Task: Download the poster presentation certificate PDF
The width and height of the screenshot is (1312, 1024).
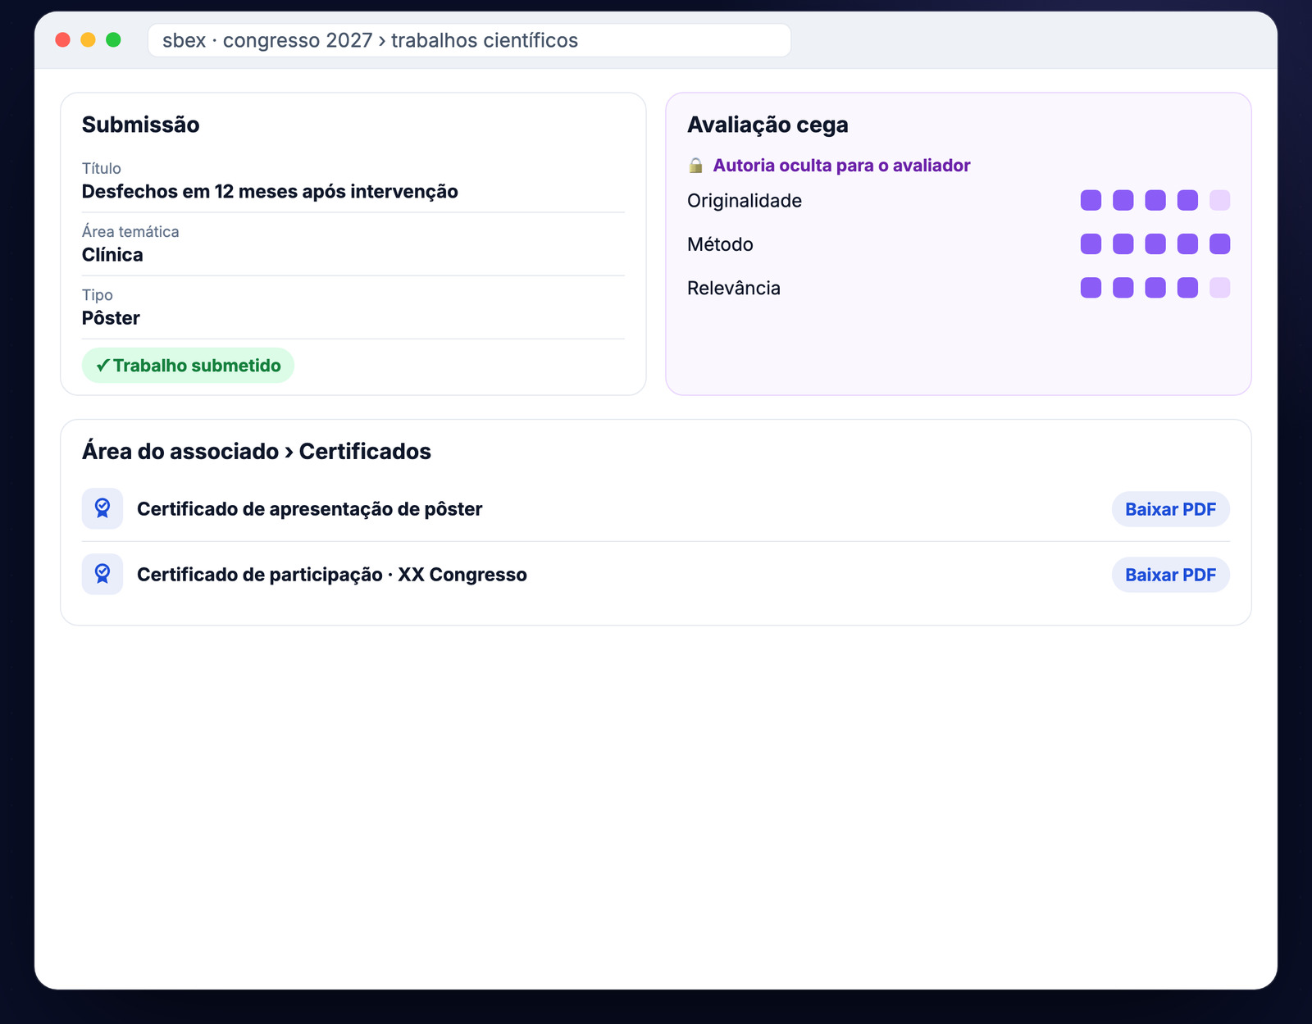Action: [x=1170, y=509]
